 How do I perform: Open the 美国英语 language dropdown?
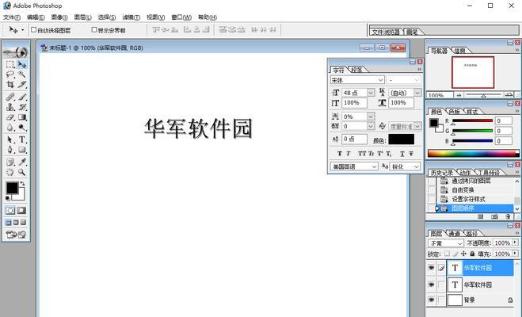click(374, 166)
